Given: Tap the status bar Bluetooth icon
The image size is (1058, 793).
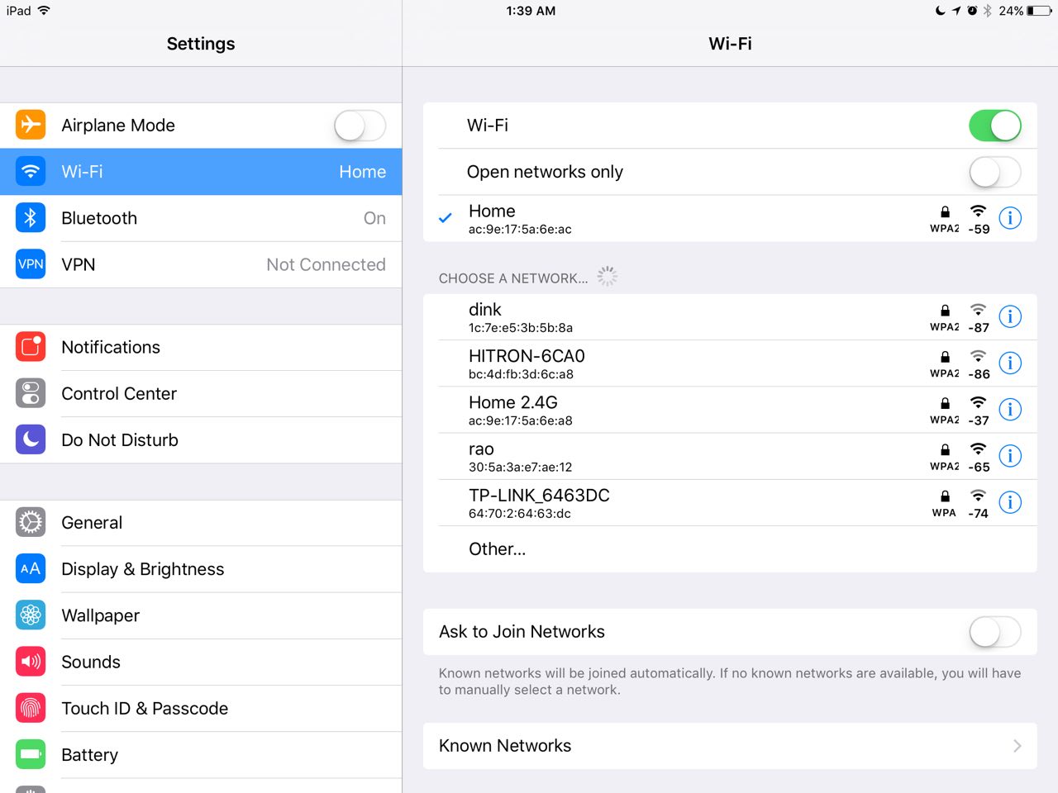Looking at the screenshot, I should pyautogui.click(x=987, y=11).
